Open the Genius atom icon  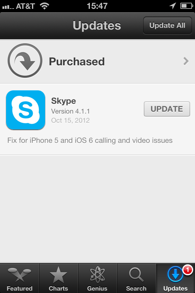[x=97, y=275]
